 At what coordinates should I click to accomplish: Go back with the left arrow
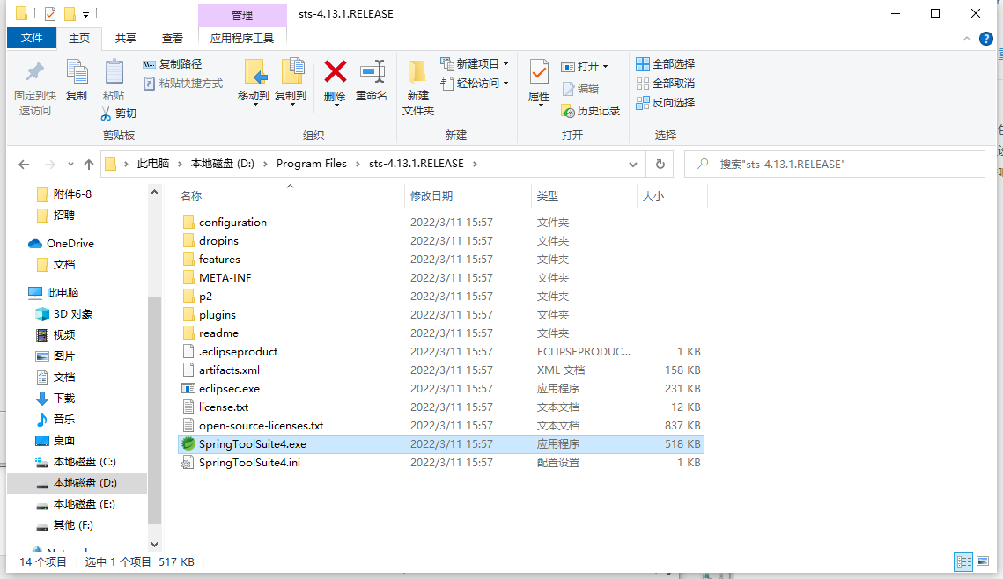(x=24, y=165)
